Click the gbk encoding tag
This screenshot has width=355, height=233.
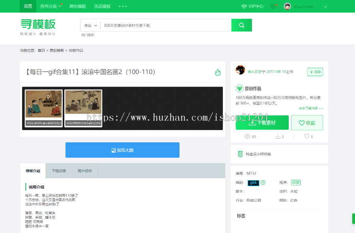coord(253,183)
